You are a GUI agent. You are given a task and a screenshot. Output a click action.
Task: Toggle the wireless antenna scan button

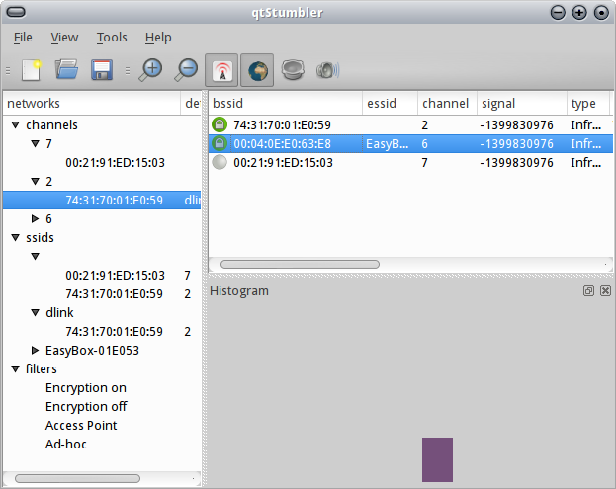[x=221, y=71]
